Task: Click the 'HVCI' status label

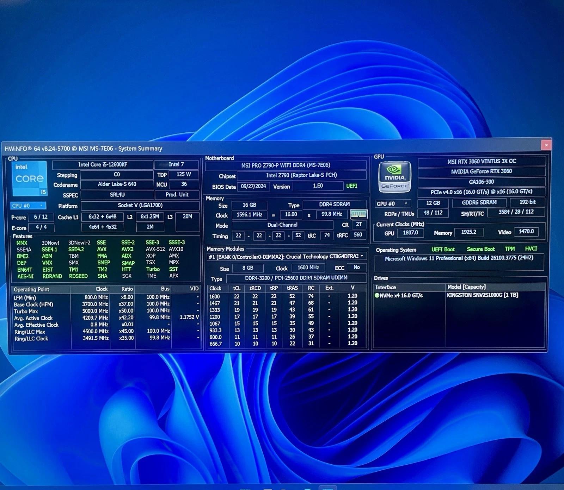Action: coord(531,249)
